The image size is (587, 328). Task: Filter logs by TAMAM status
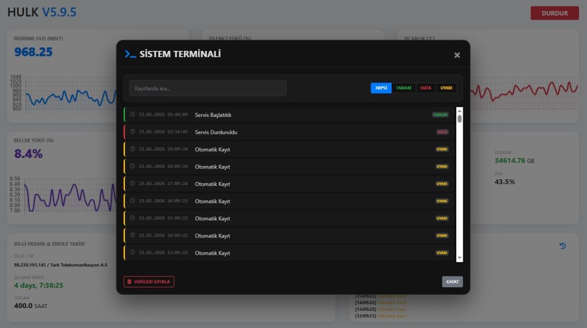pyautogui.click(x=404, y=88)
